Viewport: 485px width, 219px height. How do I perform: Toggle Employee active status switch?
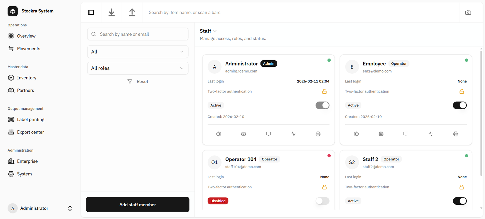point(460,105)
